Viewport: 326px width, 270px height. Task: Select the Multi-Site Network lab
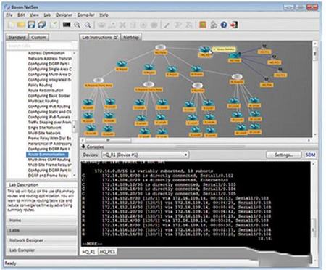click(44, 133)
